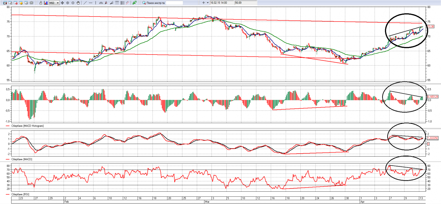The width and height of the screenshot is (441, 204).
Task: Click the Сбербанк [MACD] legend label
Action: (22, 159)
